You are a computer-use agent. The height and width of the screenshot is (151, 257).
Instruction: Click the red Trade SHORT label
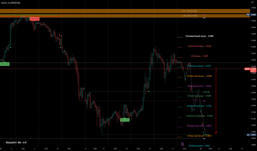[x=34, y=19]
